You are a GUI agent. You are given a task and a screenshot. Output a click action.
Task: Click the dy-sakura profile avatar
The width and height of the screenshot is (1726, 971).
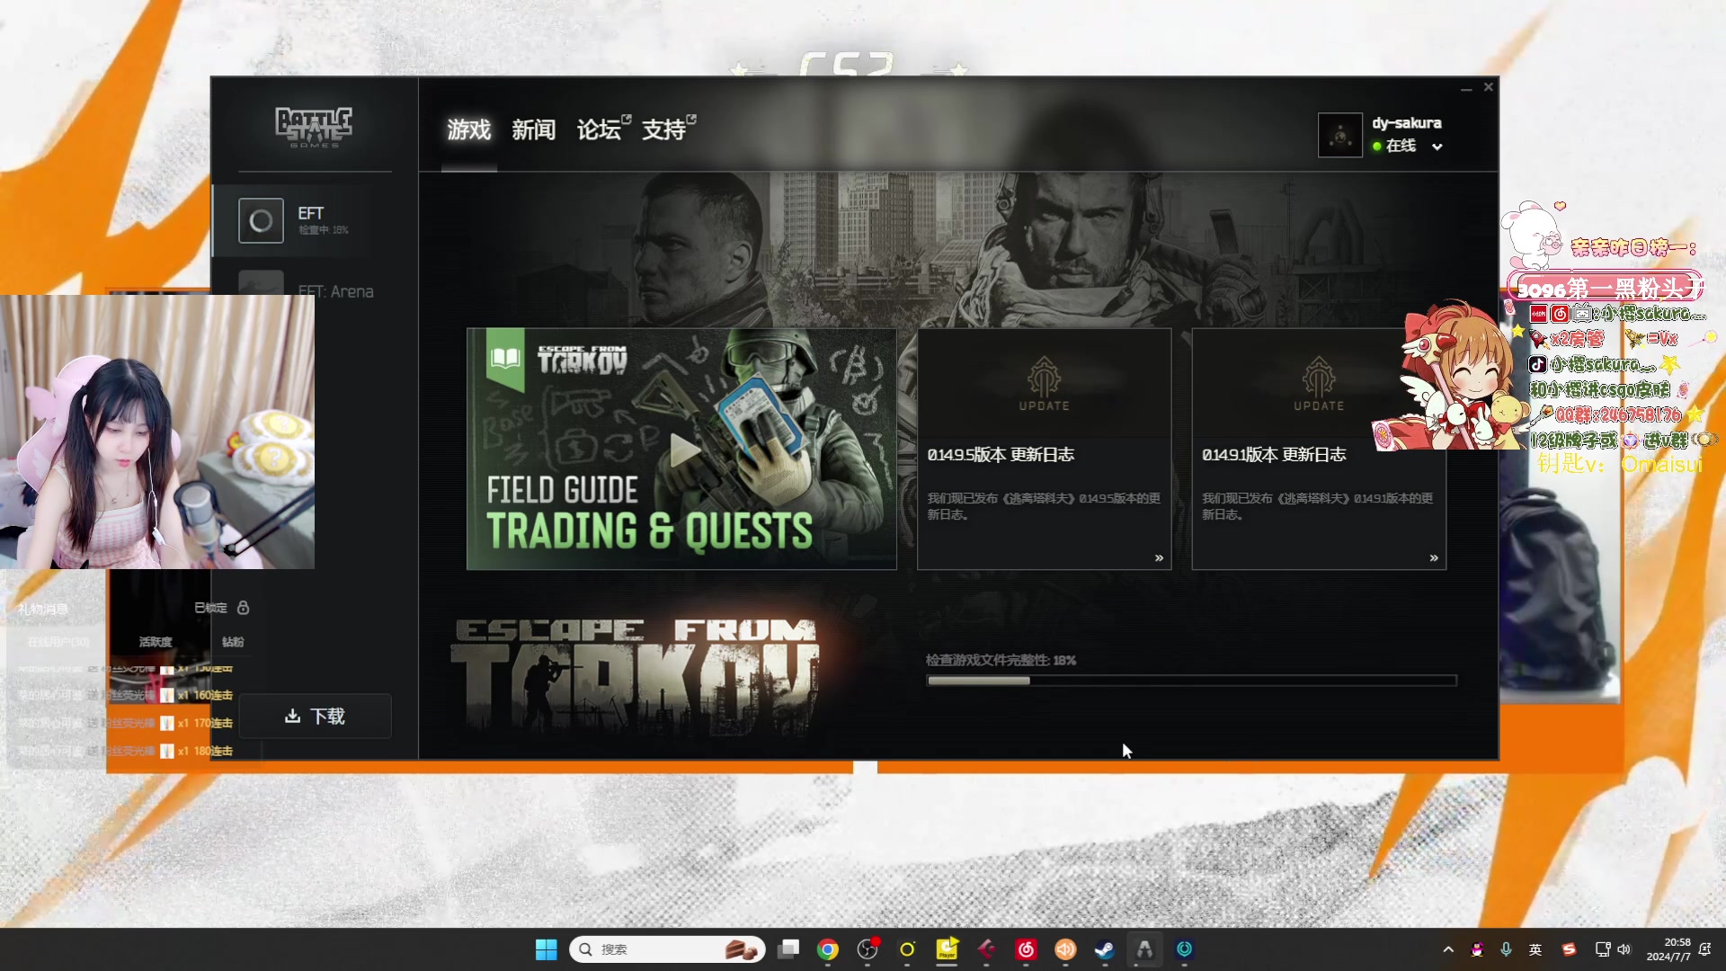(1339, 135)
